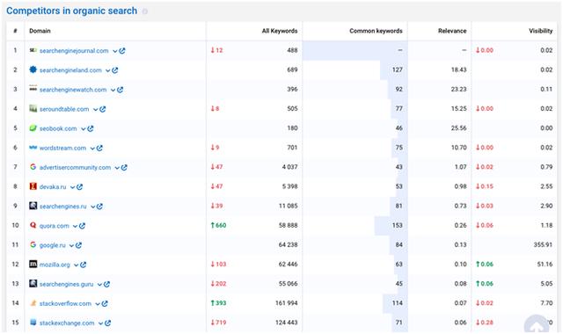The image size is (563, 334).
Task: Click the seobook.com favicon
Action: pos(33,128)
